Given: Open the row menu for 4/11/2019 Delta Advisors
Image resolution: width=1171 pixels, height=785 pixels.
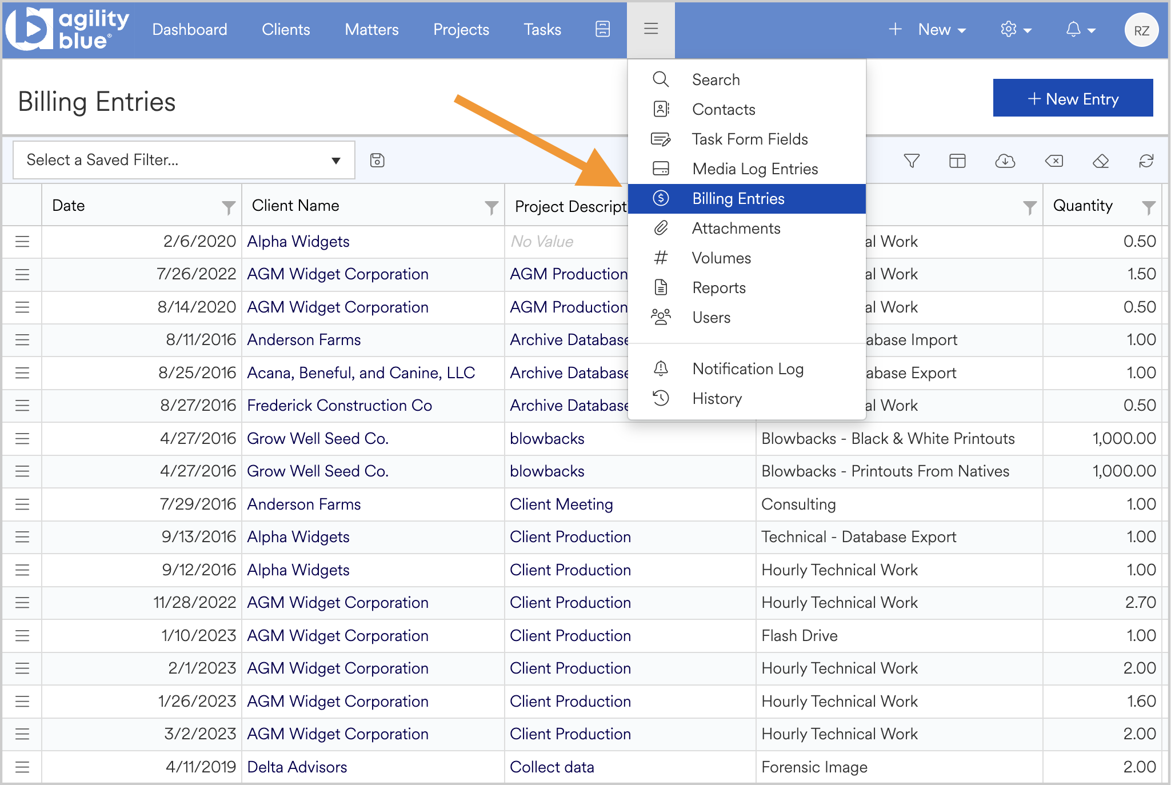Looking at the screenshot, I should point(22,767).
